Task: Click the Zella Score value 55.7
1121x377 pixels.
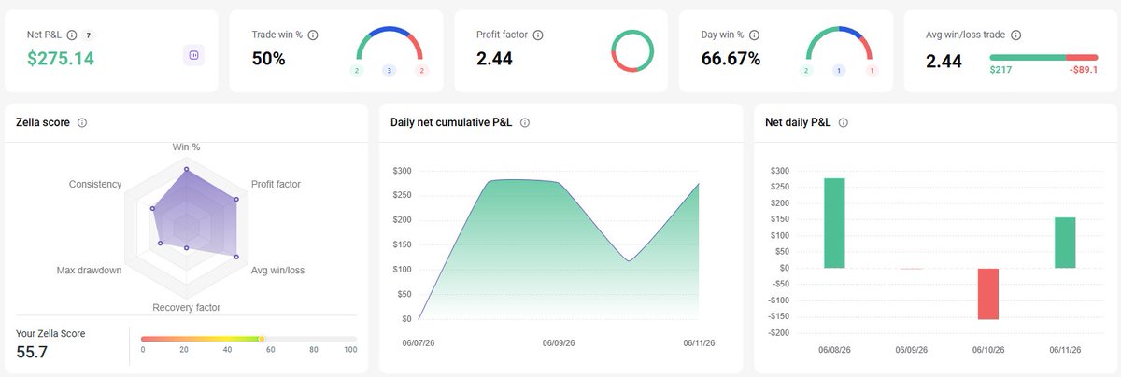Action: (x=32, y=353)
